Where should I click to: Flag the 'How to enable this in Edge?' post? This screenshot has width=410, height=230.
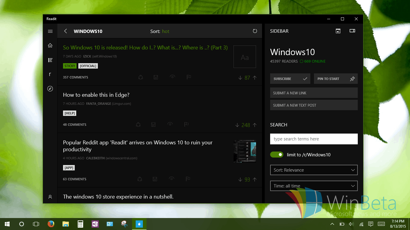click(x=186, y=125)
